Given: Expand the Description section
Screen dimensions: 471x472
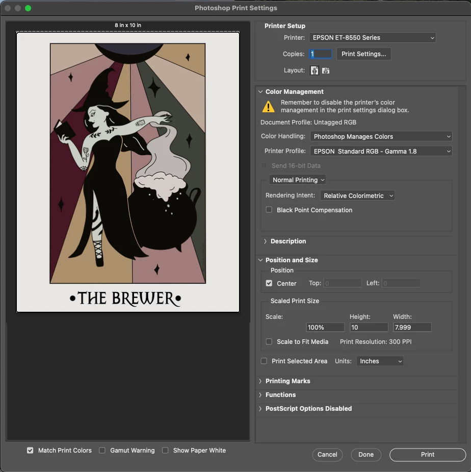Looking at the screenshot, I should 265,241.
